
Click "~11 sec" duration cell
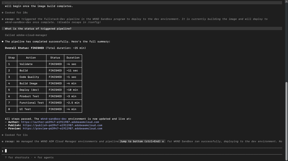click(72, 70)
